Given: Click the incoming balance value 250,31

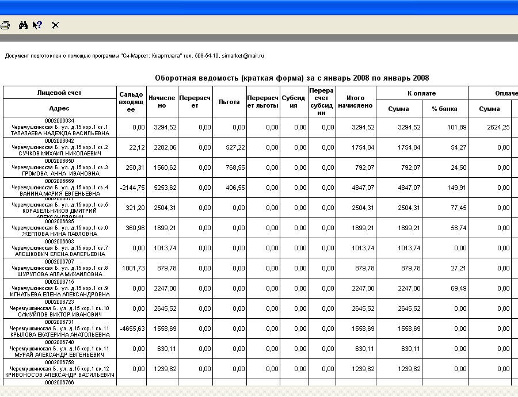Looking at the screenshot, I should point(135,167).
